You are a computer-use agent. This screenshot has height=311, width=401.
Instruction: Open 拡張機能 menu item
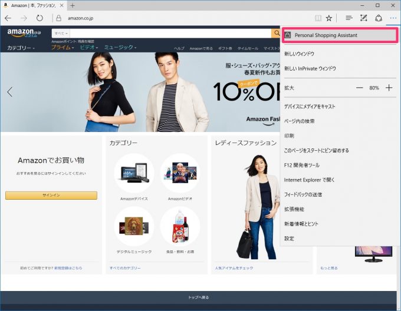[294, 209]
